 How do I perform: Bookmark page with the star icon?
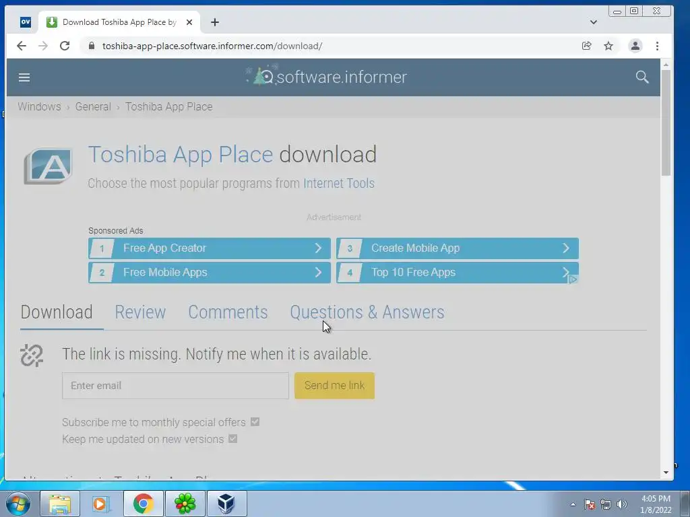coord(608,46)
